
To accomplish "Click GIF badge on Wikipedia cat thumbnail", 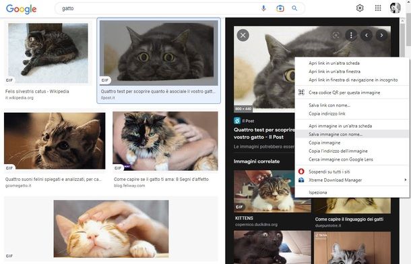I will (x=9, y=80).
